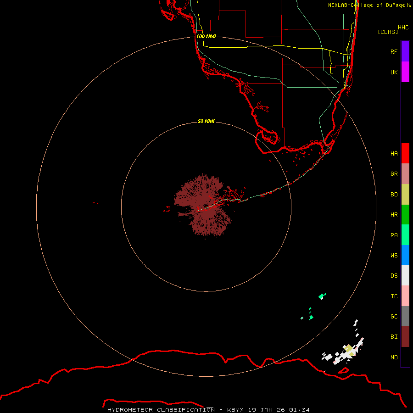Click the BI legend label

pos(394,337)
